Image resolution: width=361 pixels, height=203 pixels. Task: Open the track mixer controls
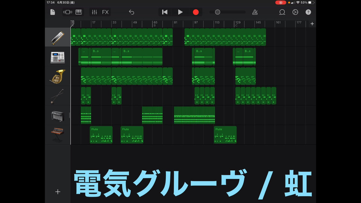pyautogui.click(x=94, y=12)
